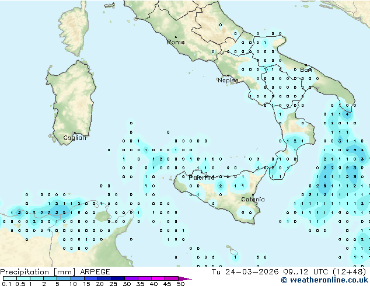This screenshot has height=286, width=370.
Task: Click the Cagliari city label
Action: [x=75, y=138]
